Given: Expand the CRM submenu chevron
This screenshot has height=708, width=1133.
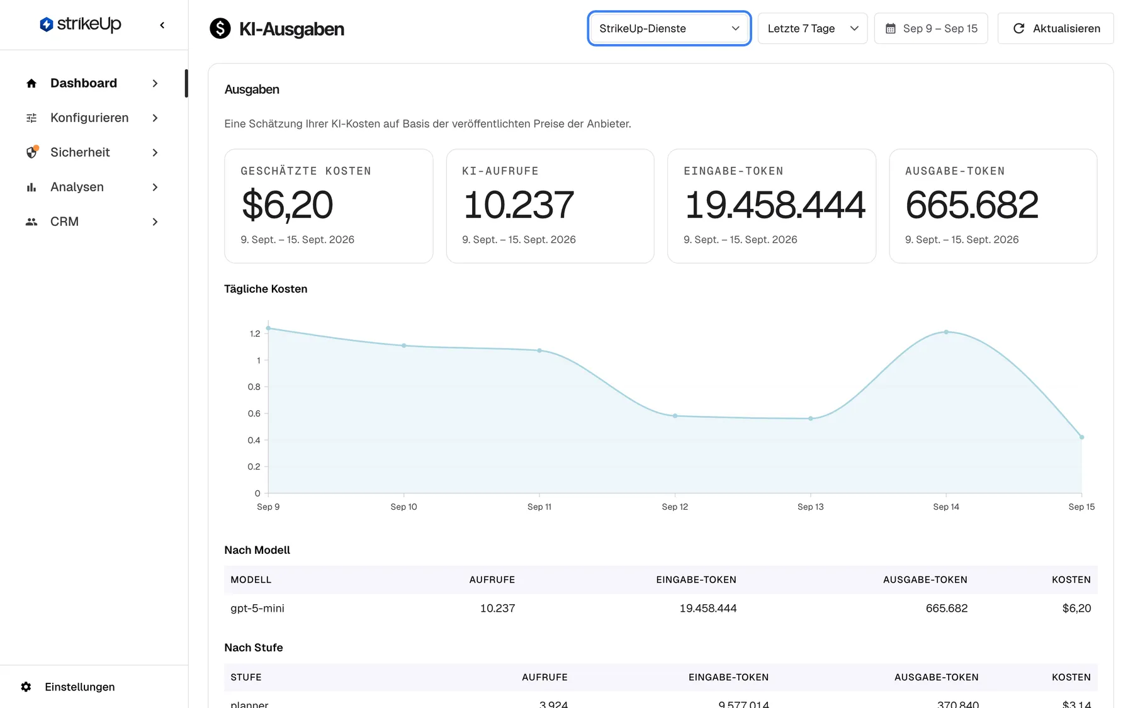Looking at the screenshot, I should pos(155,222).
